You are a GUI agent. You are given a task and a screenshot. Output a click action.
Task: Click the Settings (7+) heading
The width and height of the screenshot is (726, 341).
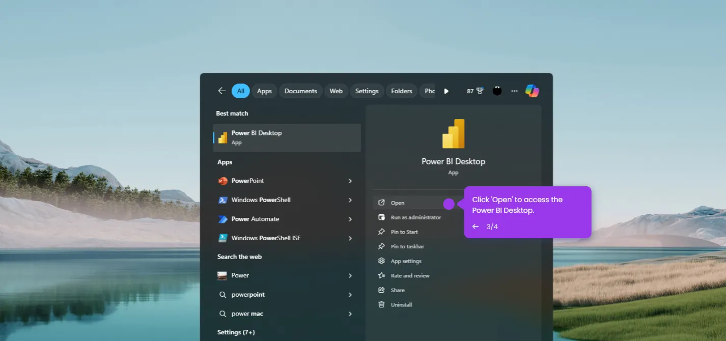click(x=236, y=332)
